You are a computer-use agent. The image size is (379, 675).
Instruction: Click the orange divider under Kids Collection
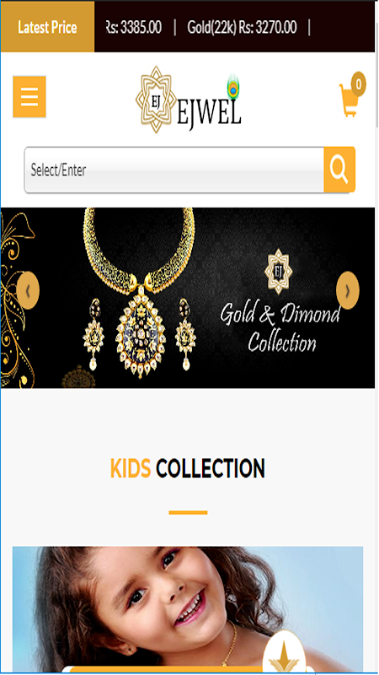pos(188,512)
